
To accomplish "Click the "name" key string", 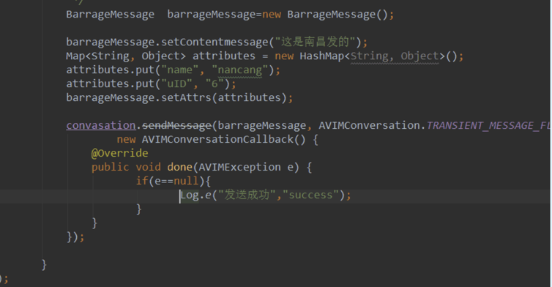I will (180, 70).
